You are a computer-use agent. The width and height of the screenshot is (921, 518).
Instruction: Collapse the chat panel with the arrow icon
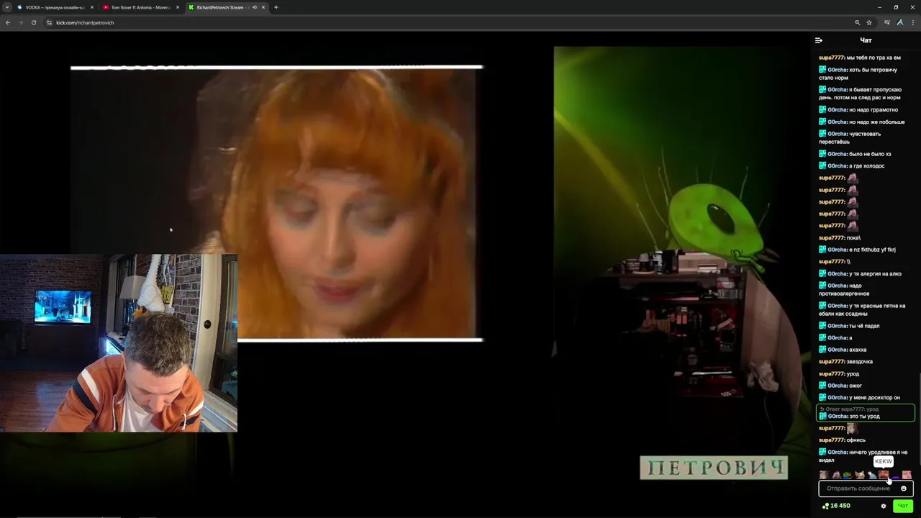818,40
